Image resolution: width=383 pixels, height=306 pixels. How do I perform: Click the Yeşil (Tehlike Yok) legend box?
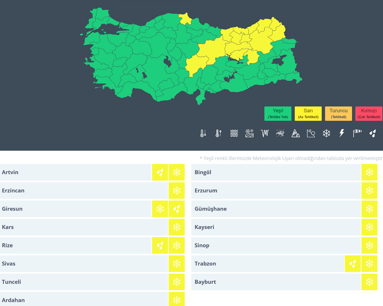(x=278, y=113)
